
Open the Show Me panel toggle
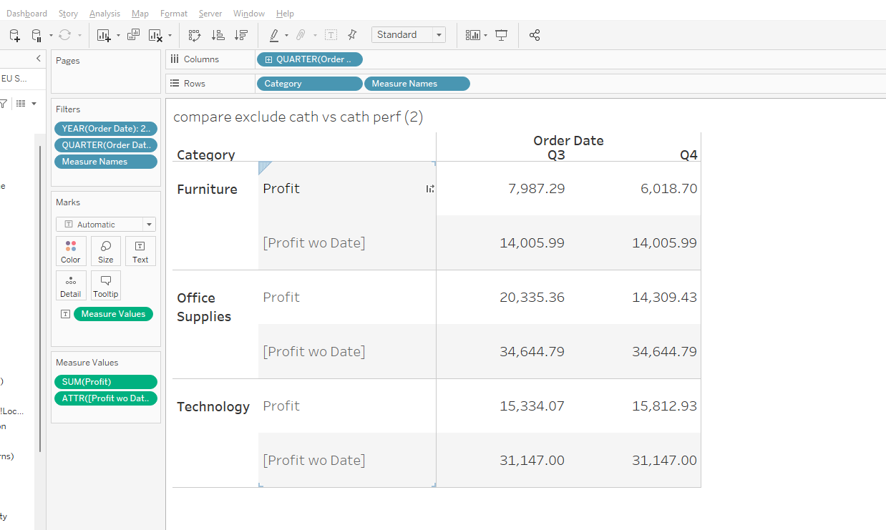(x=473, y=34)
